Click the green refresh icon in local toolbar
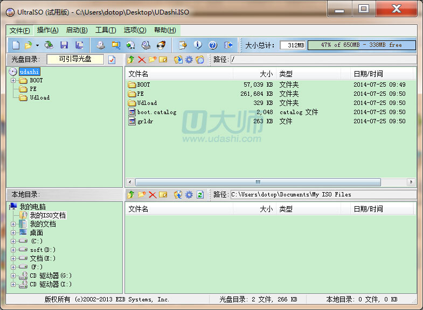The width and height of the screenshot is (423, 310). [x=200, y=194]
